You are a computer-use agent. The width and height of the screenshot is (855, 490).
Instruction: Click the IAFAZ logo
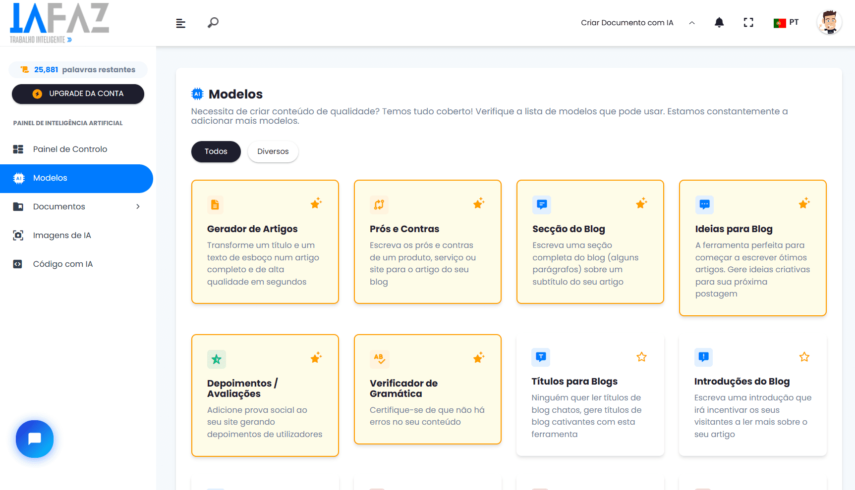click(x=59, y=23)
